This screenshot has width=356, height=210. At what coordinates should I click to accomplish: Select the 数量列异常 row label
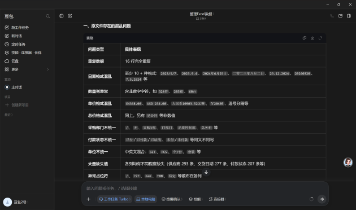(x=98, y=91)
